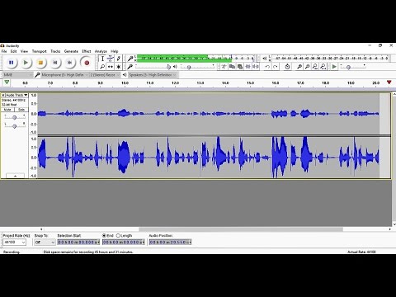The height and width of the screenshot is (297, 396).
Task: Skip to end of the track
Action: [69, 63]
